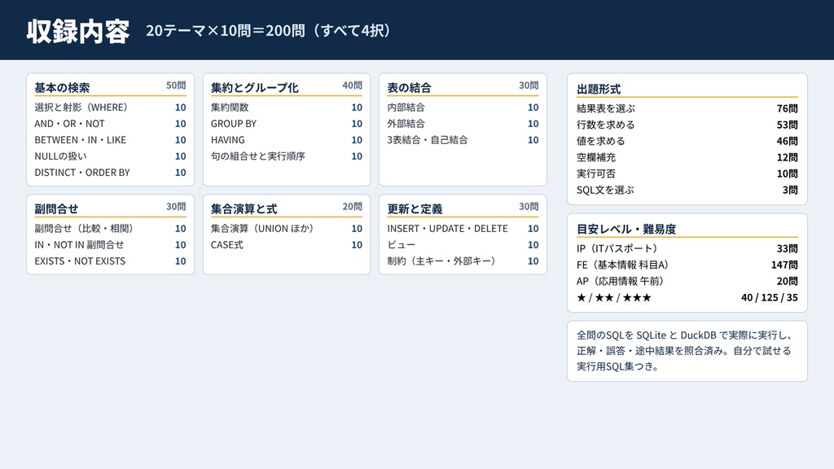Click the 20問 count label
834x469 pixels.
(x=352, y=207)
